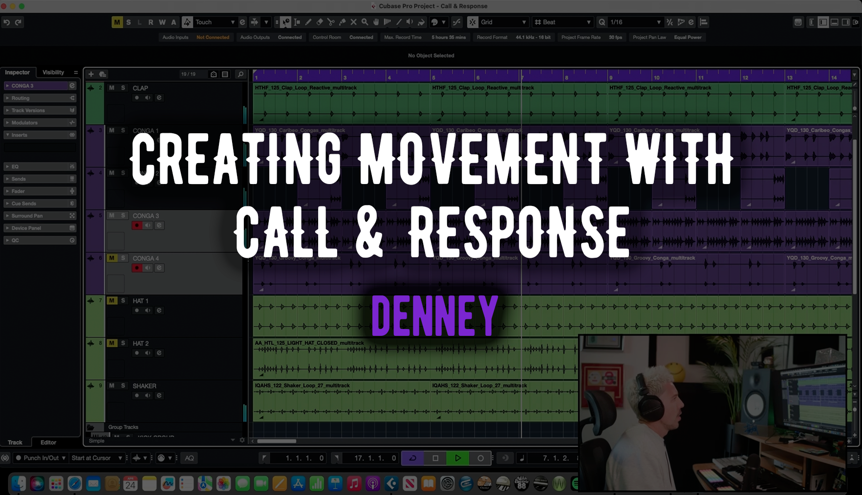The image size is (862, 495).
Task: Select the Zoom magnifier tool in toolbar
Action: coord(365,22)
